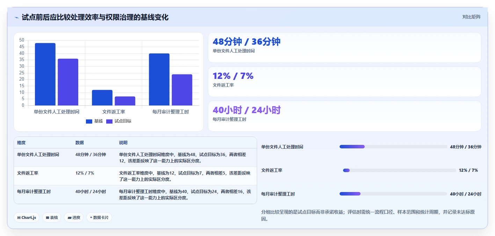Click the description mentioning 两者相差16
495x236 pixels.
(185, 195)
